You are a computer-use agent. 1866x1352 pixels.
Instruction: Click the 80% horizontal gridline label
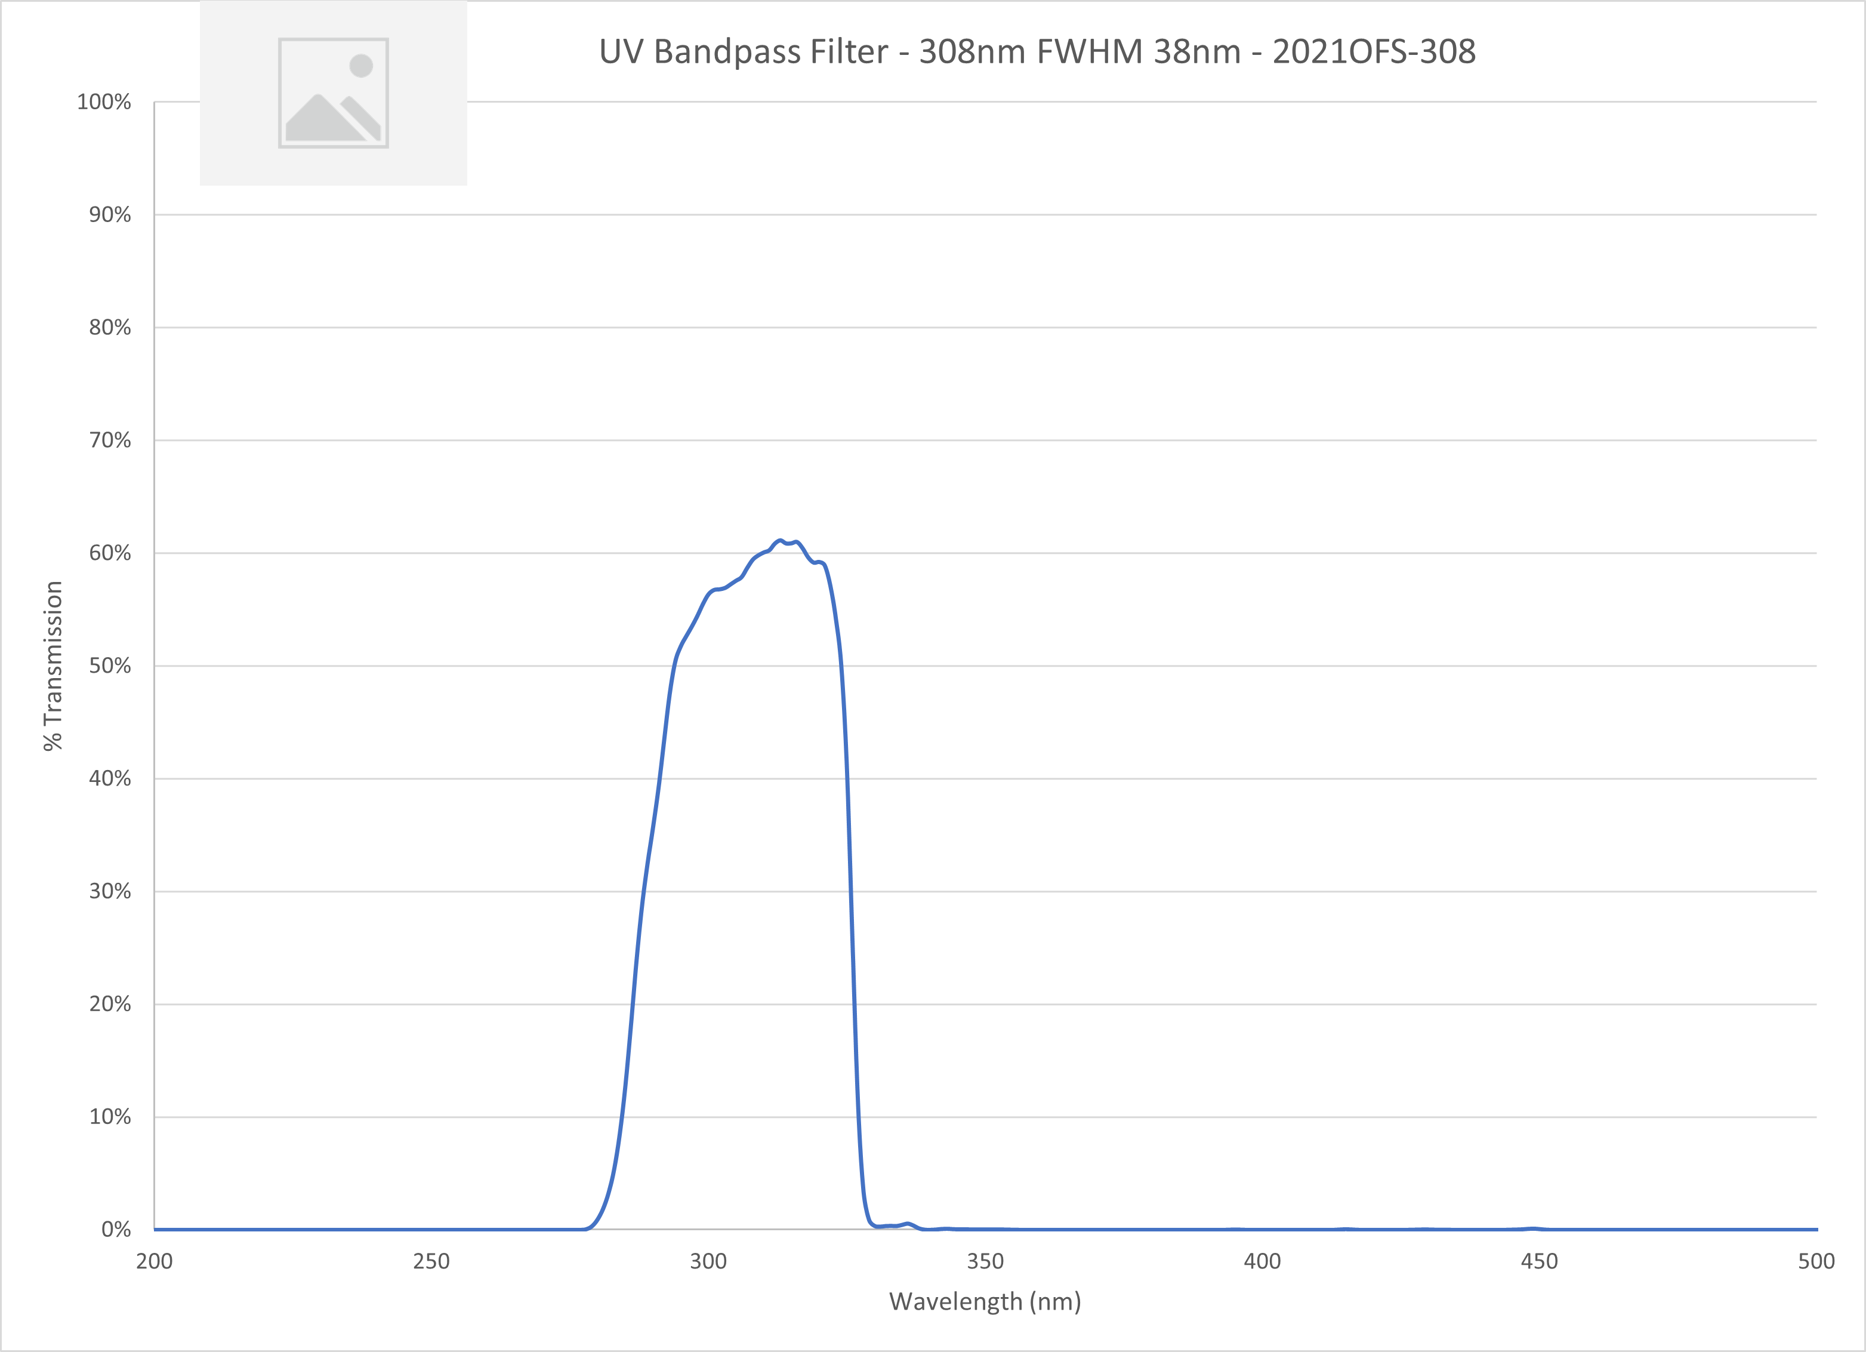pyautogui.click(x=109, y=328)
